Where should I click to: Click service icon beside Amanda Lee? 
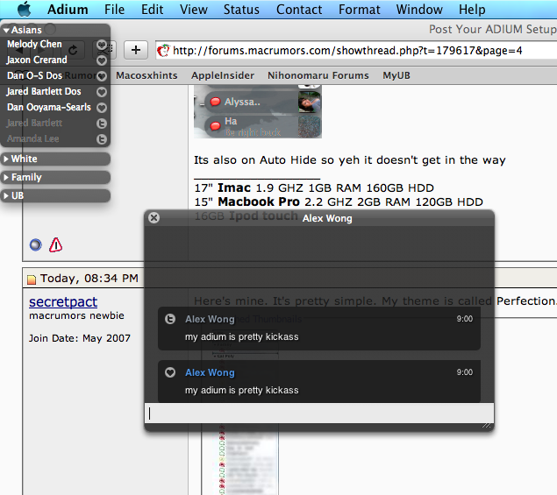pos(102,139)
